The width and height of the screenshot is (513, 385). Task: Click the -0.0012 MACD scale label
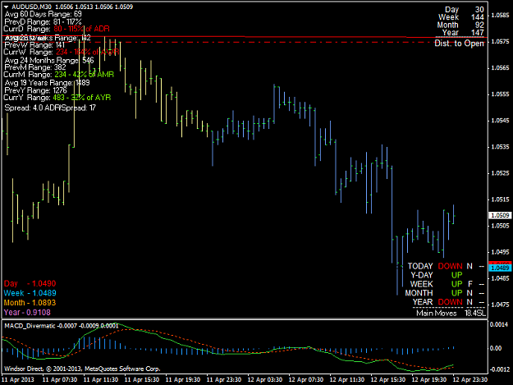[499, 369]
